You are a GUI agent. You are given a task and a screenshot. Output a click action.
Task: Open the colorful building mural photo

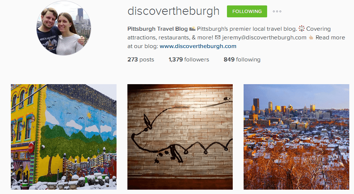click(x=64, y=137)
